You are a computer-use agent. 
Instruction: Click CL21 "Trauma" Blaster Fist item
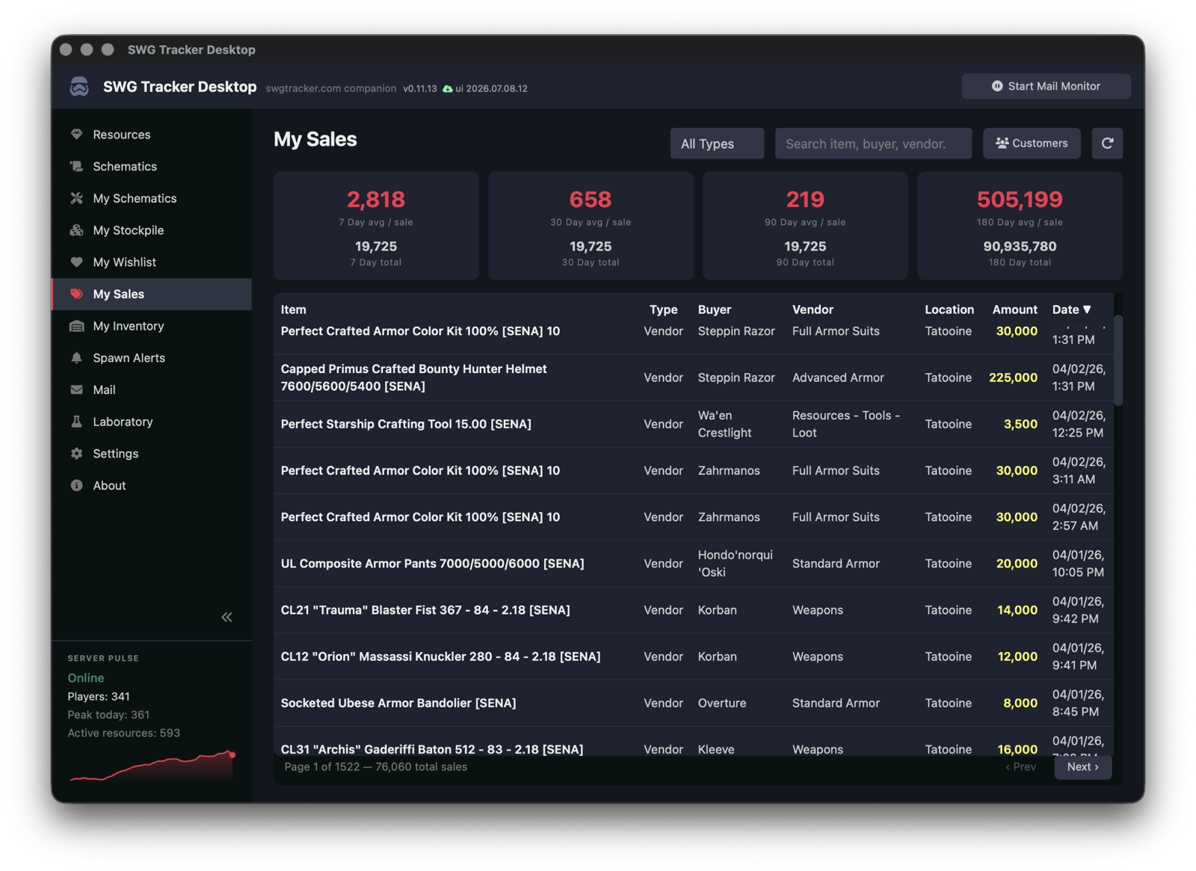425,610
